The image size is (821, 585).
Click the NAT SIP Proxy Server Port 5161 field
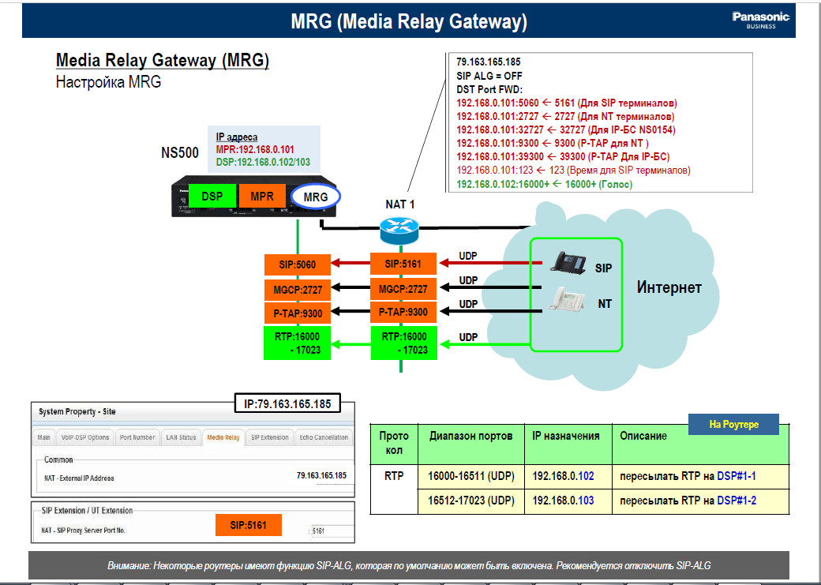click(332, 531)
